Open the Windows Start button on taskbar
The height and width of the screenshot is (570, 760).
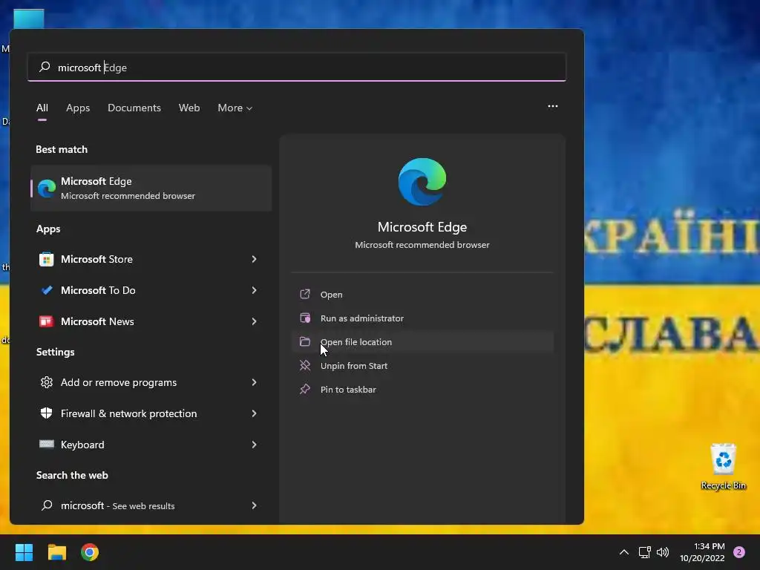tap(24, 552)
